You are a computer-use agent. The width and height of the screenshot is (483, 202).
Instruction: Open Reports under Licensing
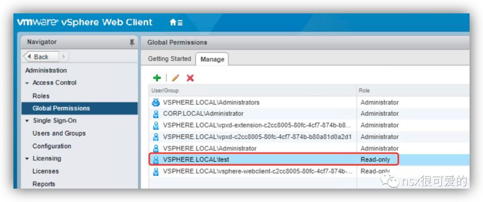pyautogui.click(x=43, y=184)
